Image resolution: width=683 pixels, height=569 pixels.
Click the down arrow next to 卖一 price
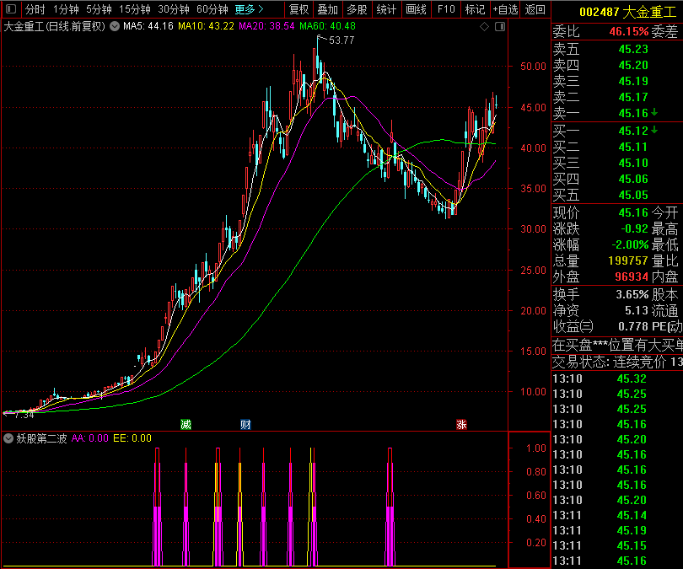point(654,113)
